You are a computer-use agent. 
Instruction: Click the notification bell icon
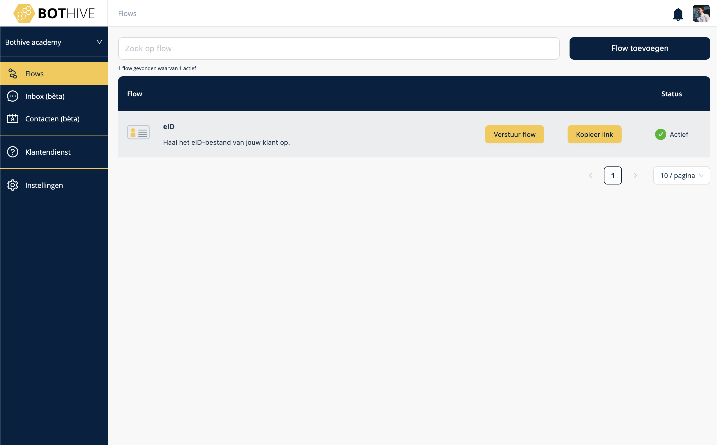point(678,14)
